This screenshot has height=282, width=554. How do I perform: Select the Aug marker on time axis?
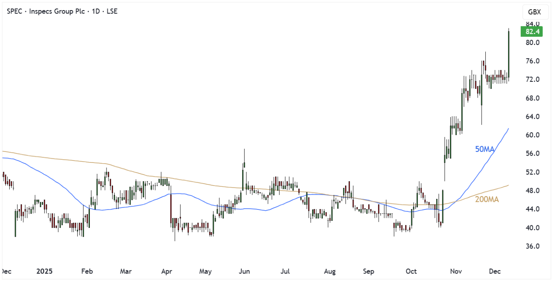[330, 271]
